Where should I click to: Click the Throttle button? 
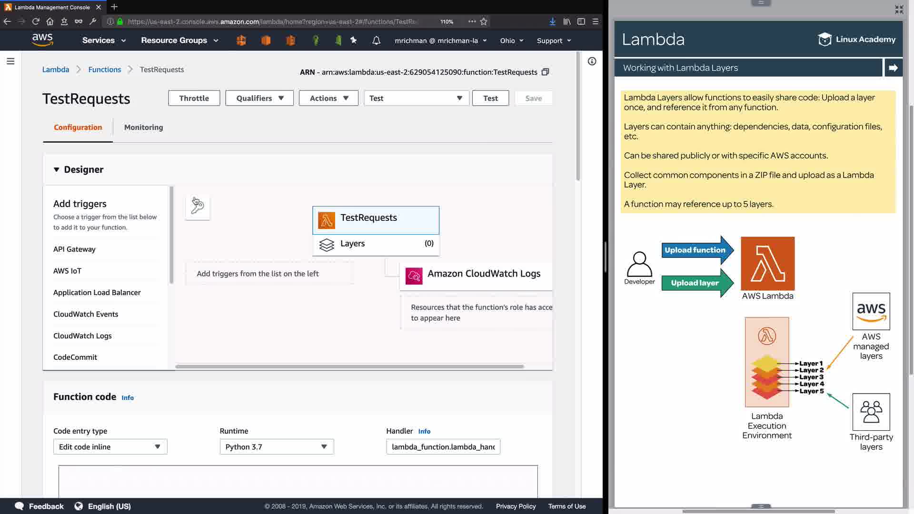click(194, 98)
